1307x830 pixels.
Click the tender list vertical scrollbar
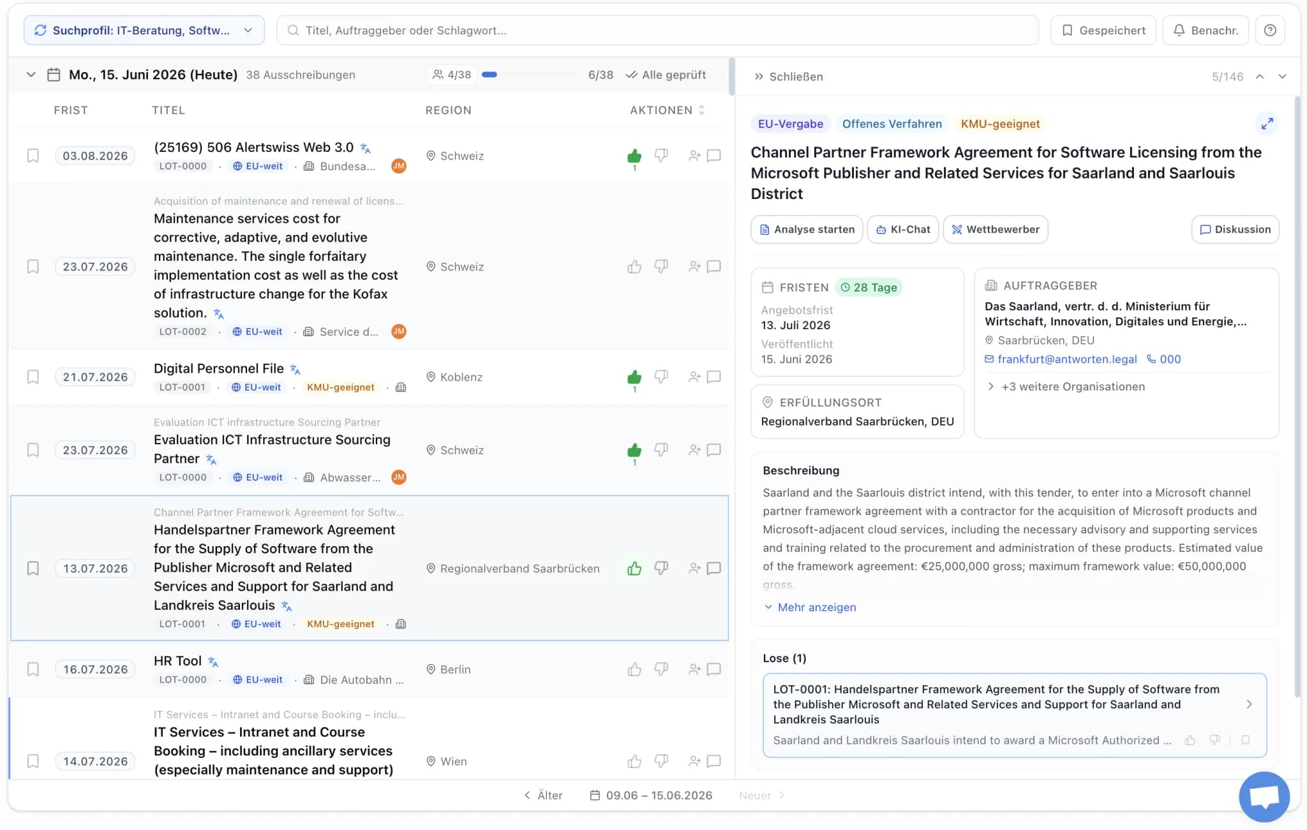tap(731, 76)
